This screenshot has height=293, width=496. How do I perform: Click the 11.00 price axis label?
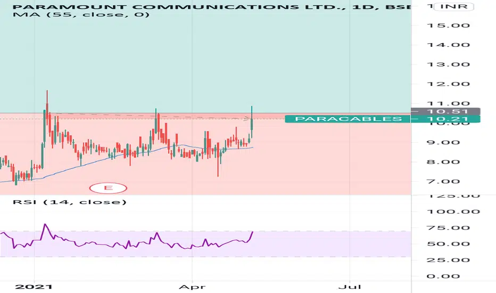[449, 103]
